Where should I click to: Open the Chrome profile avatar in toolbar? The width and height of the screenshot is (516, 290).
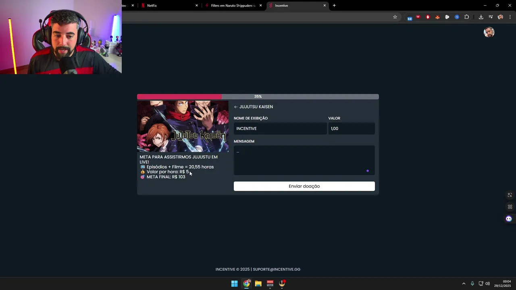click(500, 17)
